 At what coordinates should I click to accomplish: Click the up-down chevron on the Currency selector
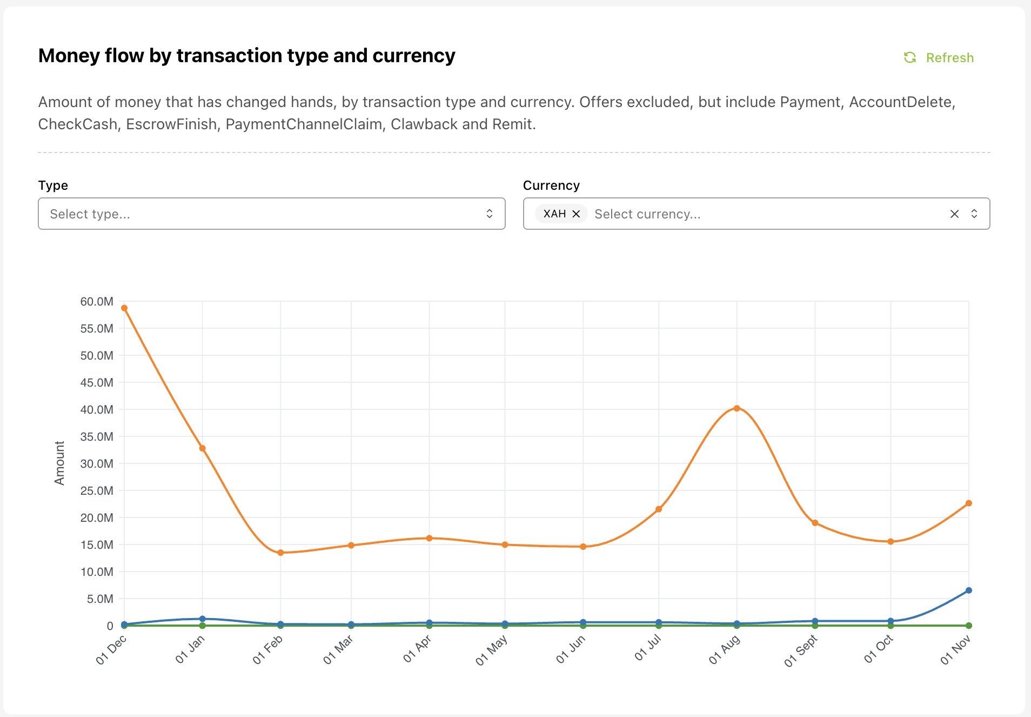pyautogui.click(x=974, y=214)
